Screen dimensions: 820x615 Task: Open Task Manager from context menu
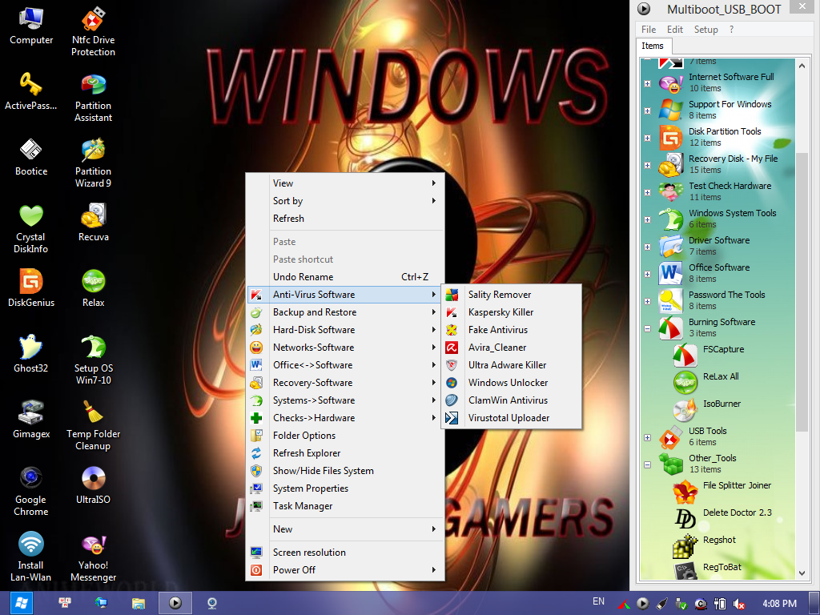345,506
